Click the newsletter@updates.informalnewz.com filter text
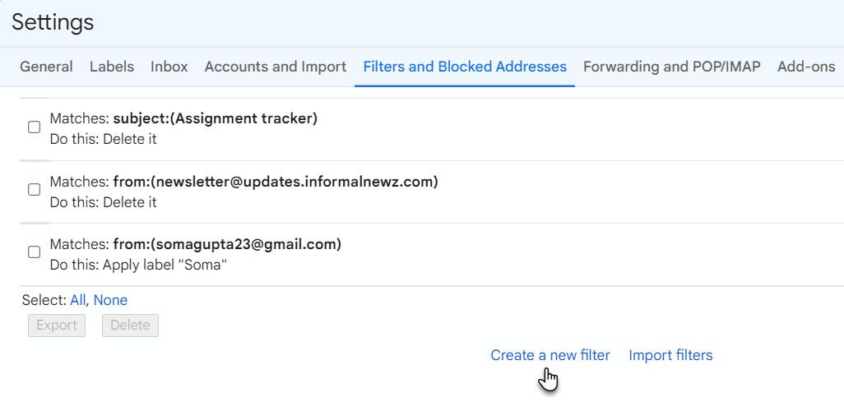844x402 pixels. [x=276, y=182]
